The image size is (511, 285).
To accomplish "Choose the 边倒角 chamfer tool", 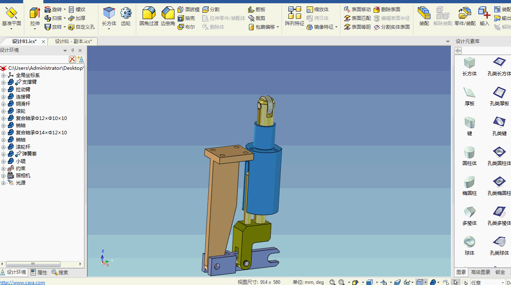I will (x=168, y=17).
